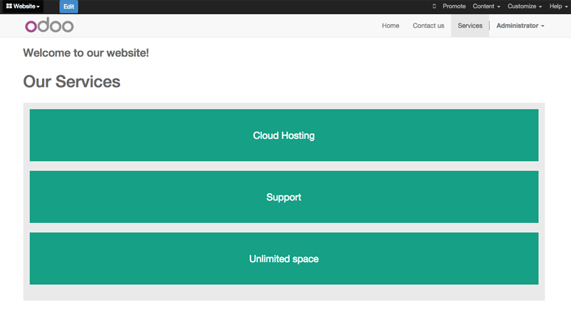The width and height of the screenshot is (571, 317).
Task: Select the Cloud Hosting service block
Action: (284, 135)
